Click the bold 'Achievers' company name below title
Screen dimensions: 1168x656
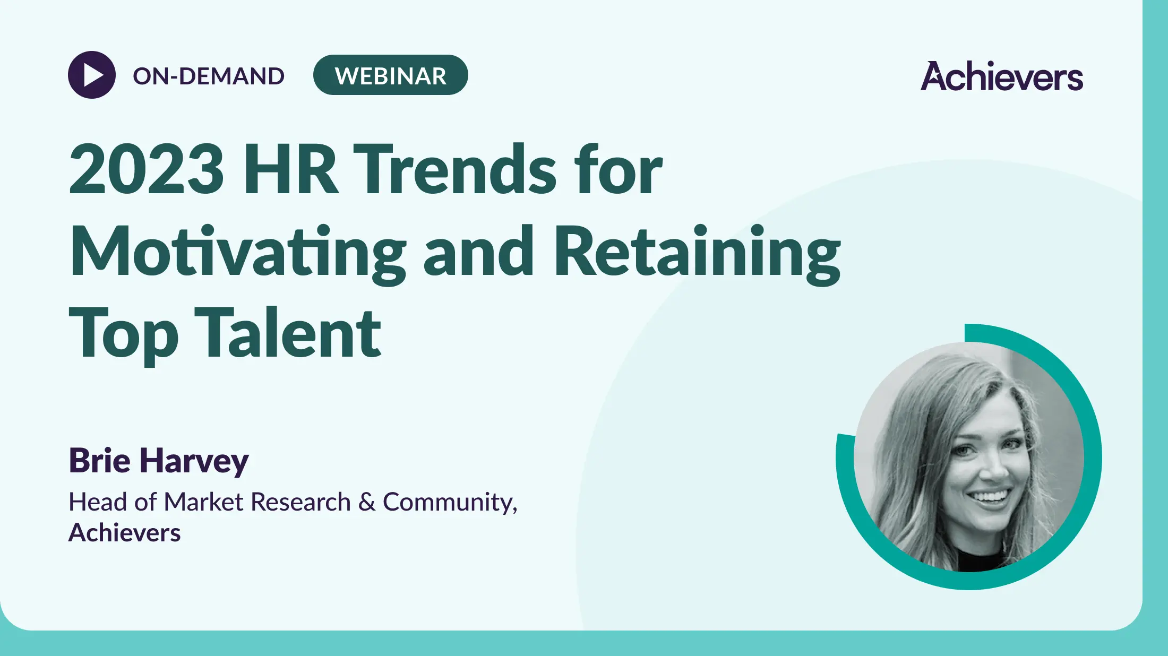coord(125,532)
